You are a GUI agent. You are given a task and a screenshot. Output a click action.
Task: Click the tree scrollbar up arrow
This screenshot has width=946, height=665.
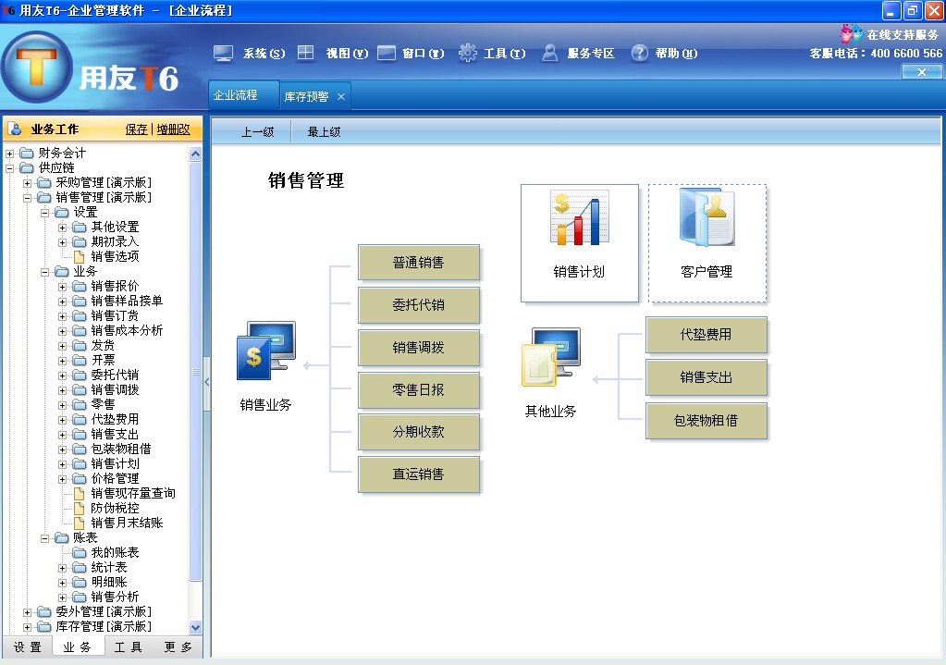(x=195, y=154)
